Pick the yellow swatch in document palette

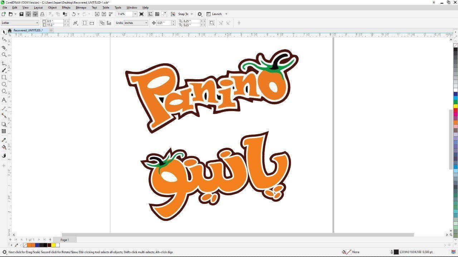[53, 245]
